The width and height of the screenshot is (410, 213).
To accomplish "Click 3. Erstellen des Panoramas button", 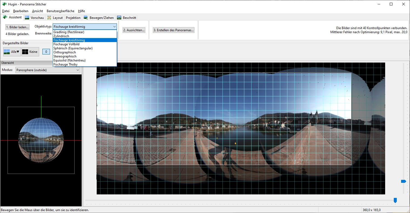I will pos(174,30).
